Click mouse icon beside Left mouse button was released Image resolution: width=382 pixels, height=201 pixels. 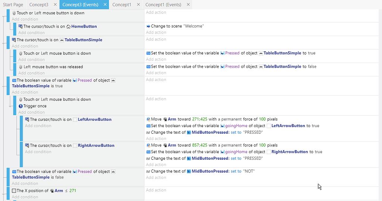pyautogui.click(x=21, y=67)
